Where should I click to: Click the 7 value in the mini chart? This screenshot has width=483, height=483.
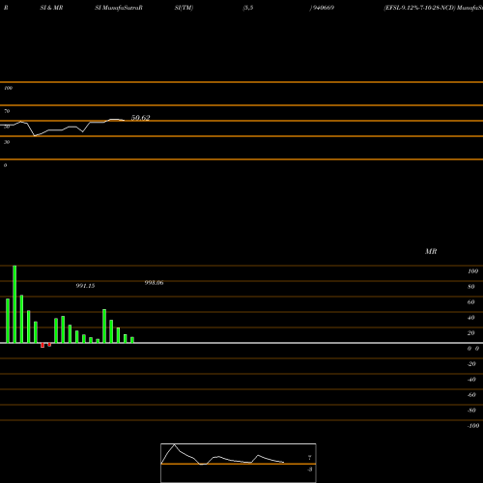tap(309, 458)
